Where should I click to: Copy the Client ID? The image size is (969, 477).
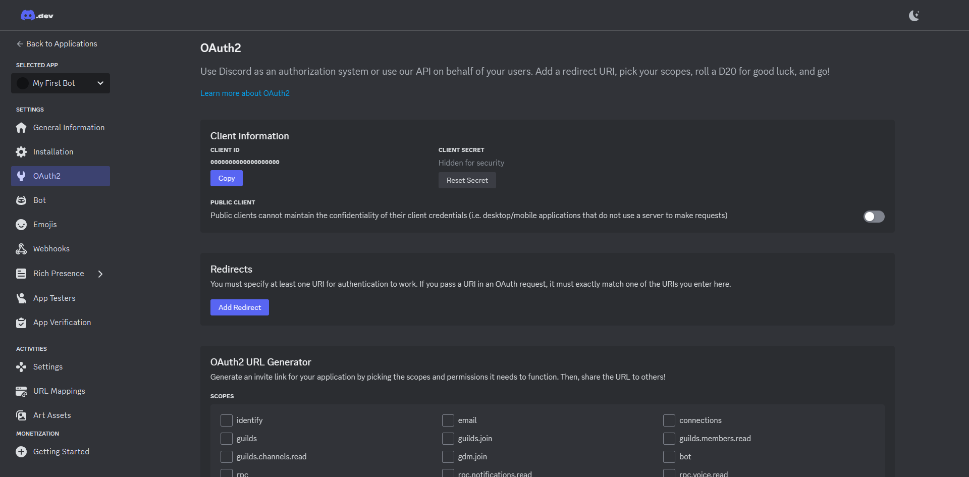tap(227, 178)
